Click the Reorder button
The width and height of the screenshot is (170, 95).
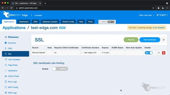(x=131, y=40)
